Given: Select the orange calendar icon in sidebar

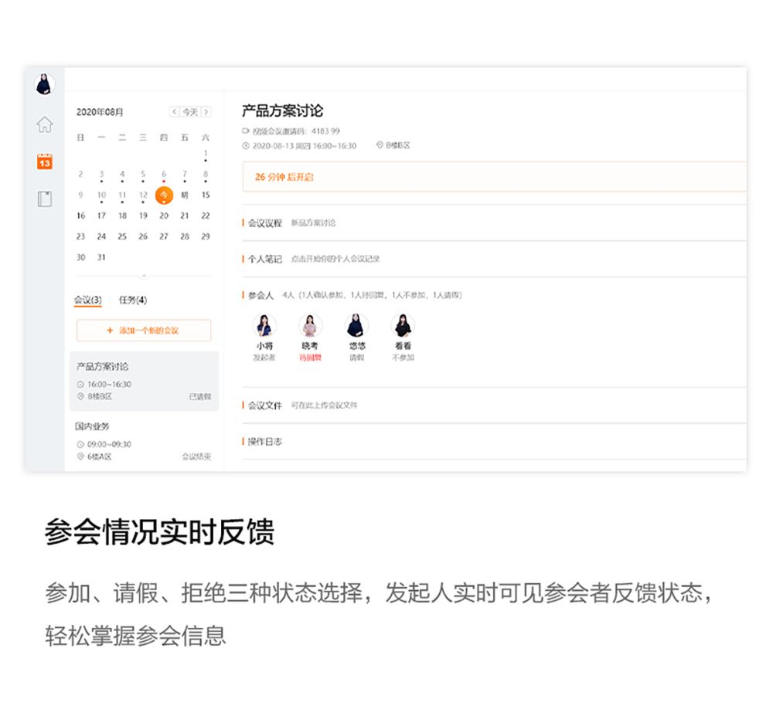Looking at the screenshot, I should 45,161.
